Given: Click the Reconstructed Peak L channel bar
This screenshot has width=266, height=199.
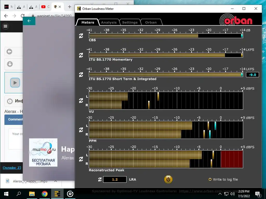Looking at the screenshot, I should coord(166,155).
